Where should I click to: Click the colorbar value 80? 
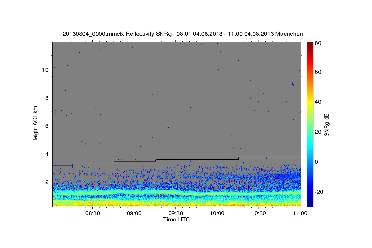(x=318, y=43)
